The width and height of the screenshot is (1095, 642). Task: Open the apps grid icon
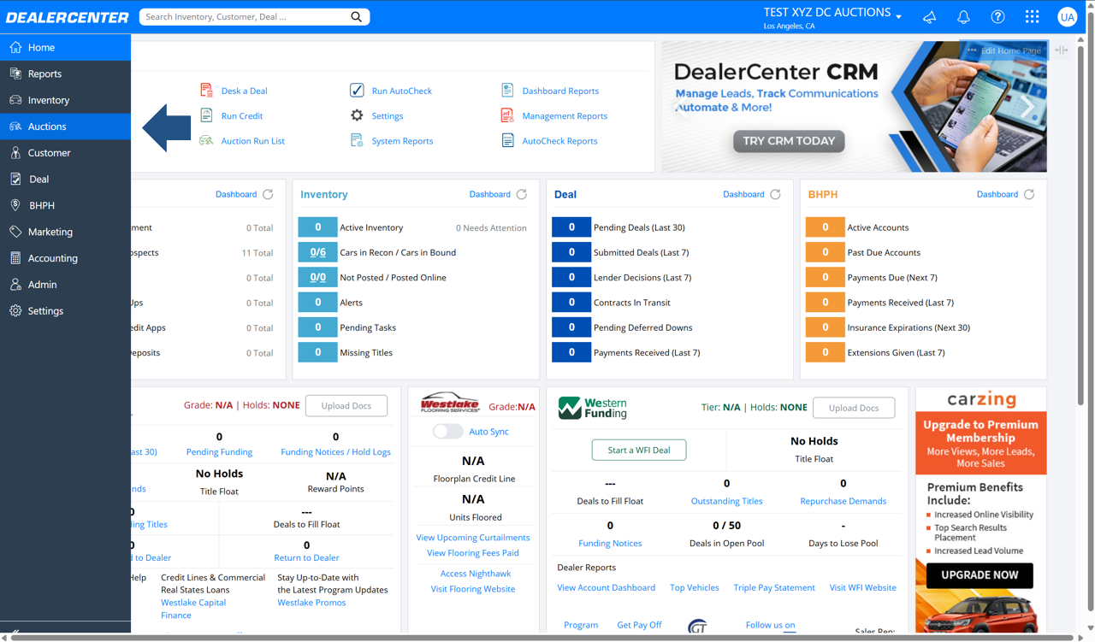[x=1033, y=17]
